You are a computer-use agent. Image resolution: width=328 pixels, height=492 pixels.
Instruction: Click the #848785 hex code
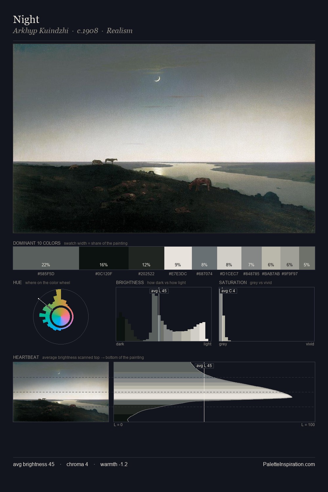pyautogui.click(x=251, y=274)
